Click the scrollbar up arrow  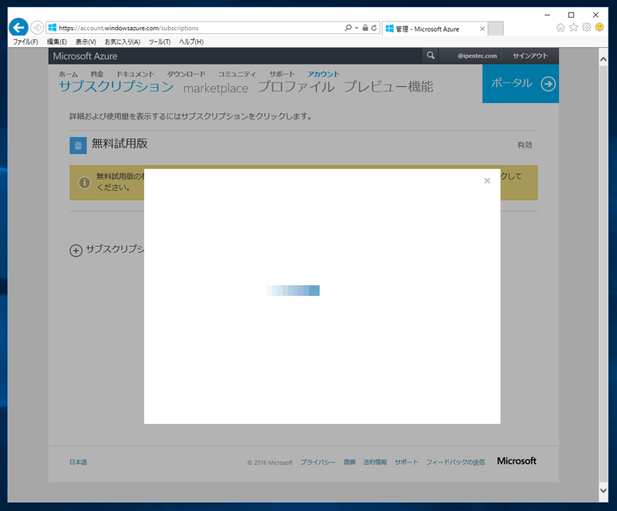pos(603,59)
